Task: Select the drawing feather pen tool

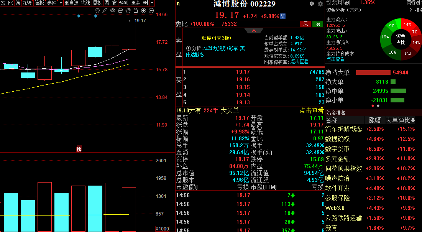Action: 105,10
